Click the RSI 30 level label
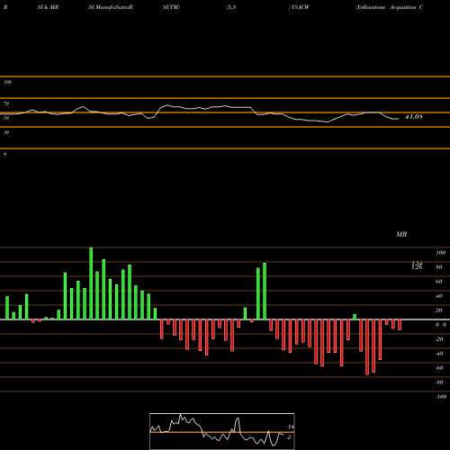The width and height of the screenshot is (450, 450). 6,132
